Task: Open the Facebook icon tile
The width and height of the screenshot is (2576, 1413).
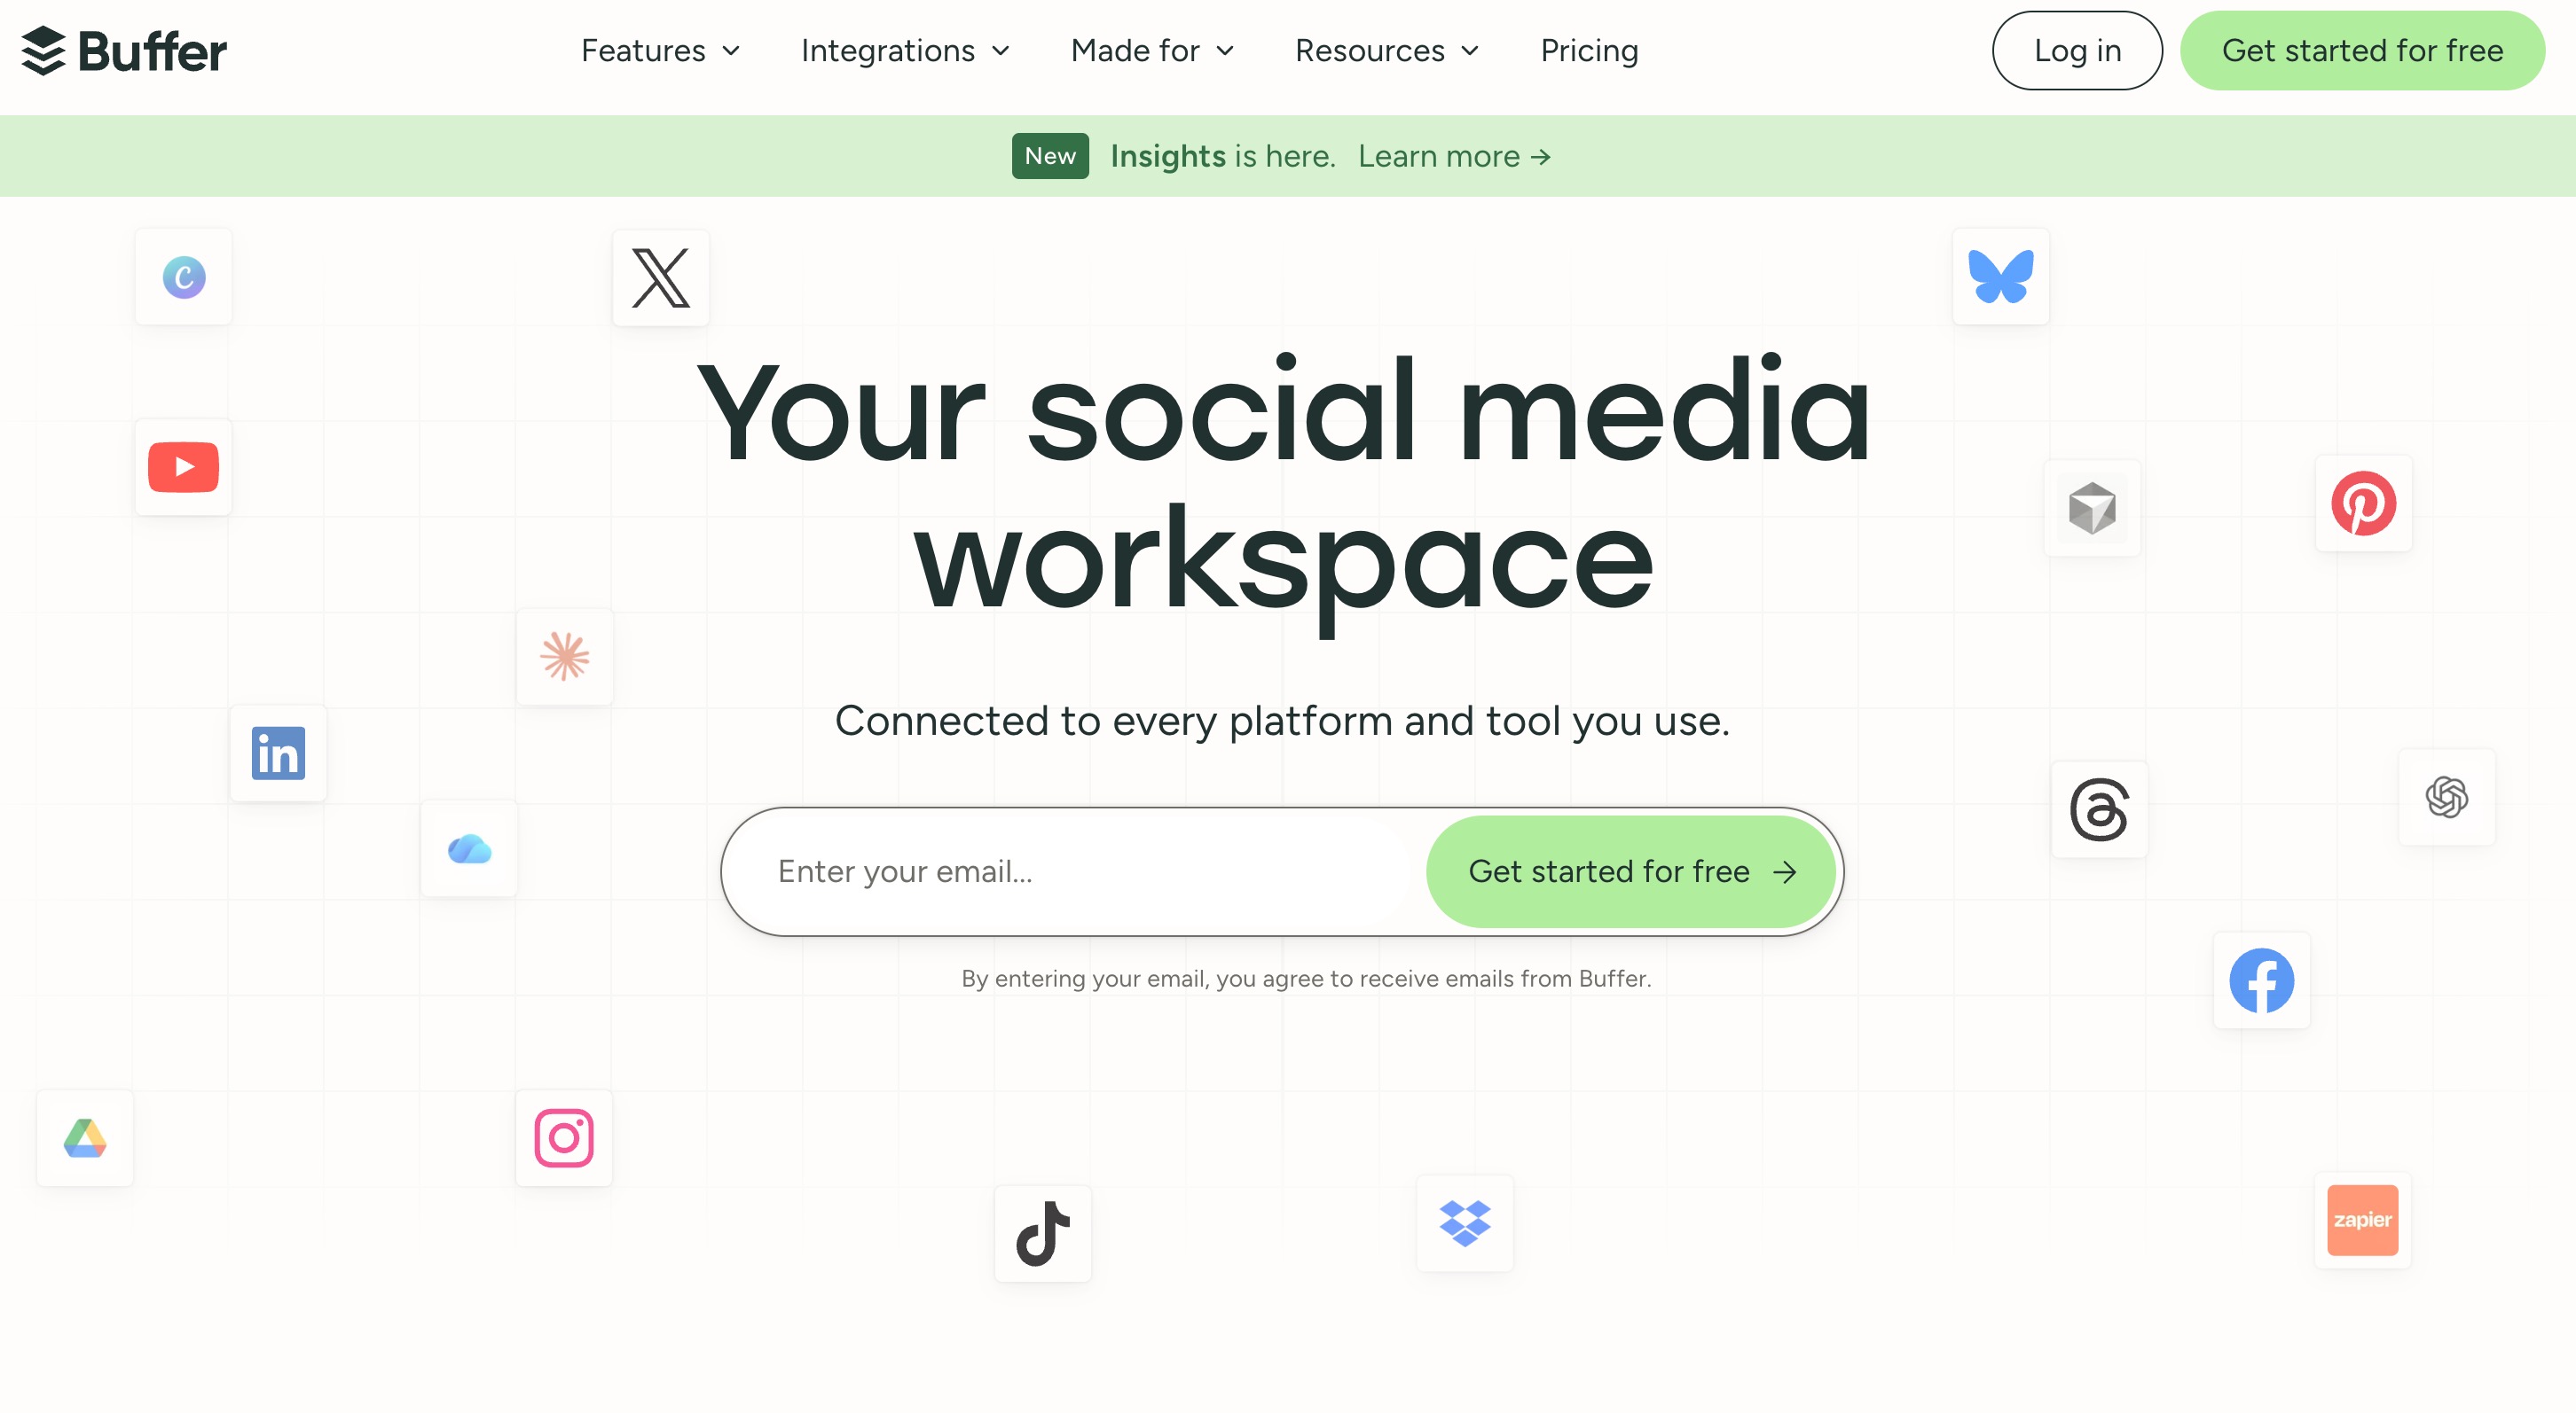Action: click(2261, 980)
